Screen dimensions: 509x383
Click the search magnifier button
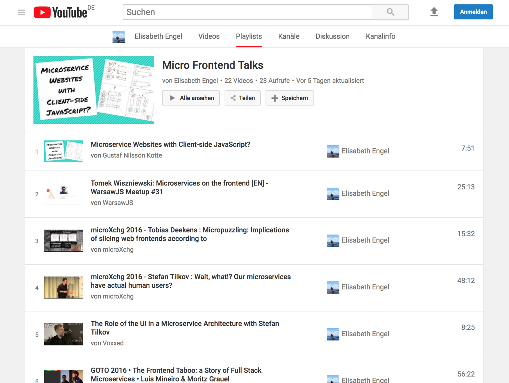391,12
